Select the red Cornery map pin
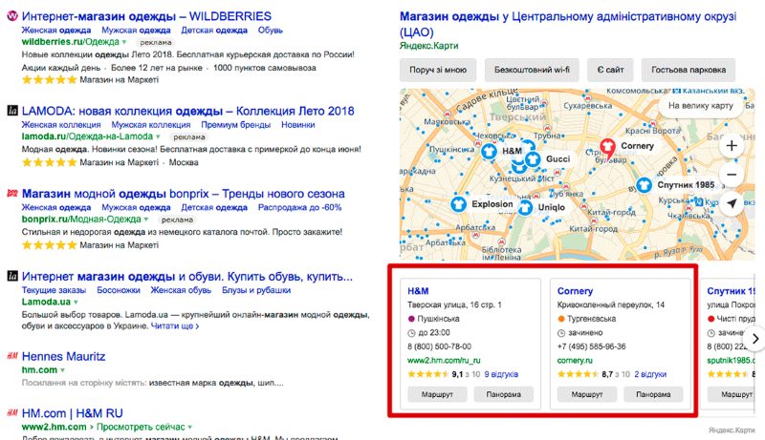The height and width of the screenshot is (440, 765). (607, 149)
